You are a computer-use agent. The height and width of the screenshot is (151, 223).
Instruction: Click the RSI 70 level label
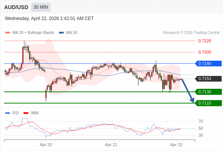201,121
